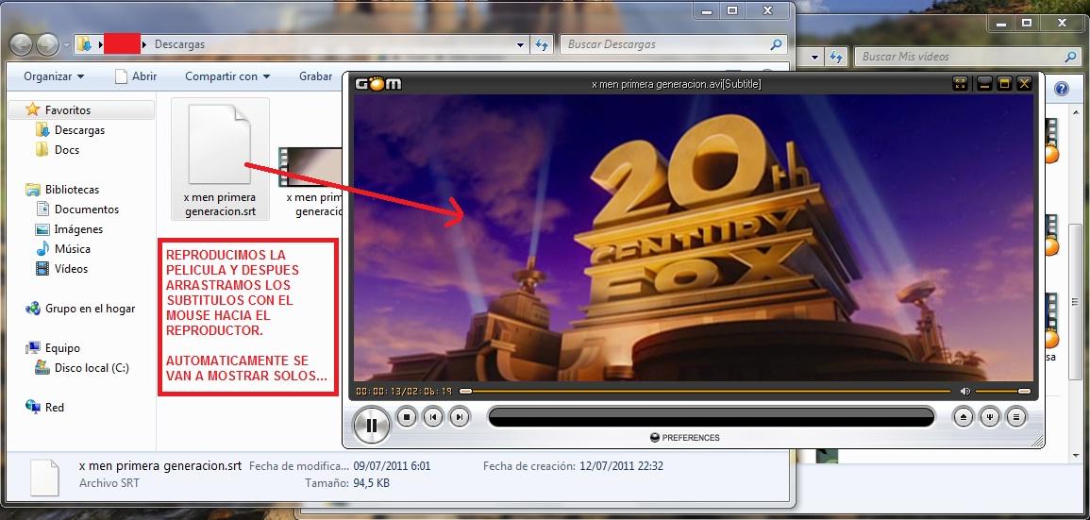Viewport: 1090px width, 520px height.
Task: Click the search magnifier in Buscar Descargas
Action: 777,44
